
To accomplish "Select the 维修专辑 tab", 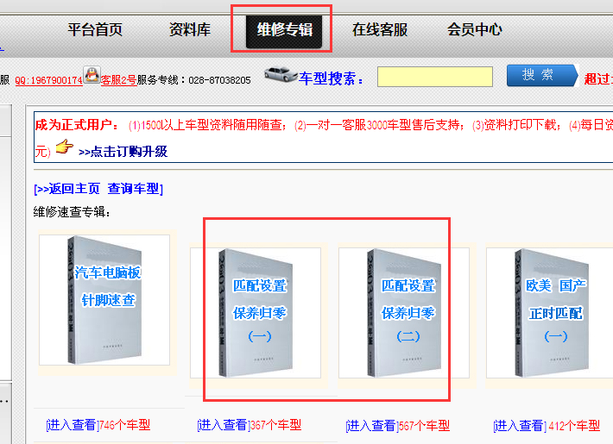I will point(284,30).
